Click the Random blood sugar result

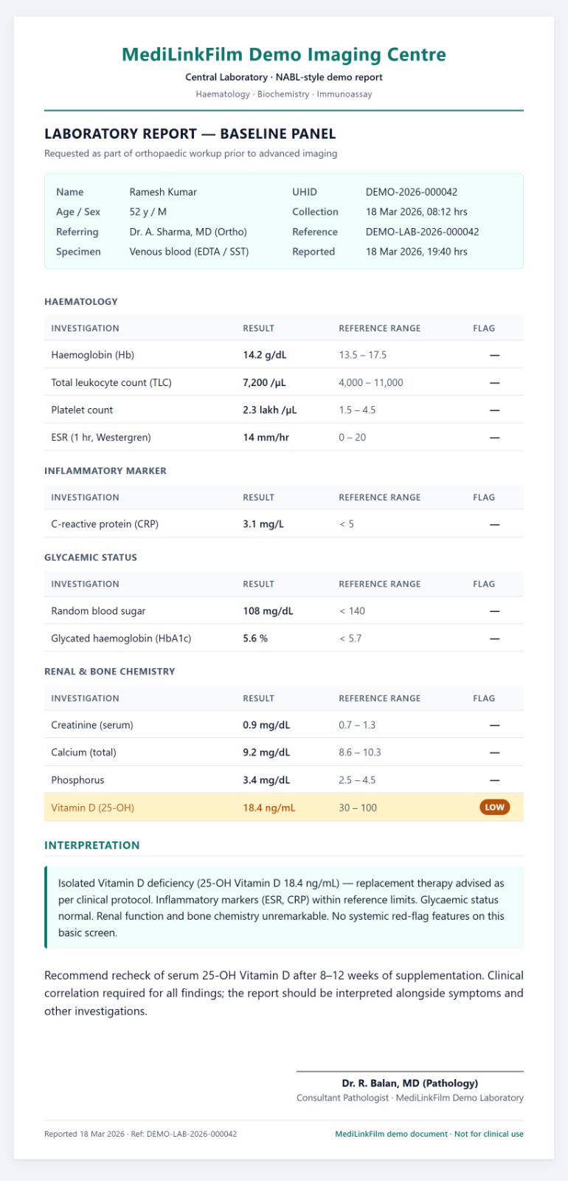pos(268,610)
